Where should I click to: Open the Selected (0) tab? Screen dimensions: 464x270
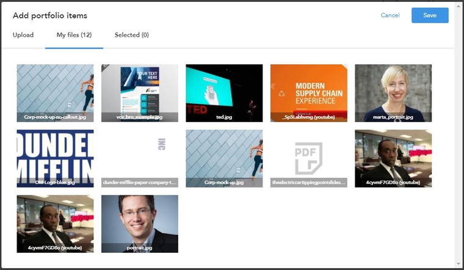click(x=132, y=35)
